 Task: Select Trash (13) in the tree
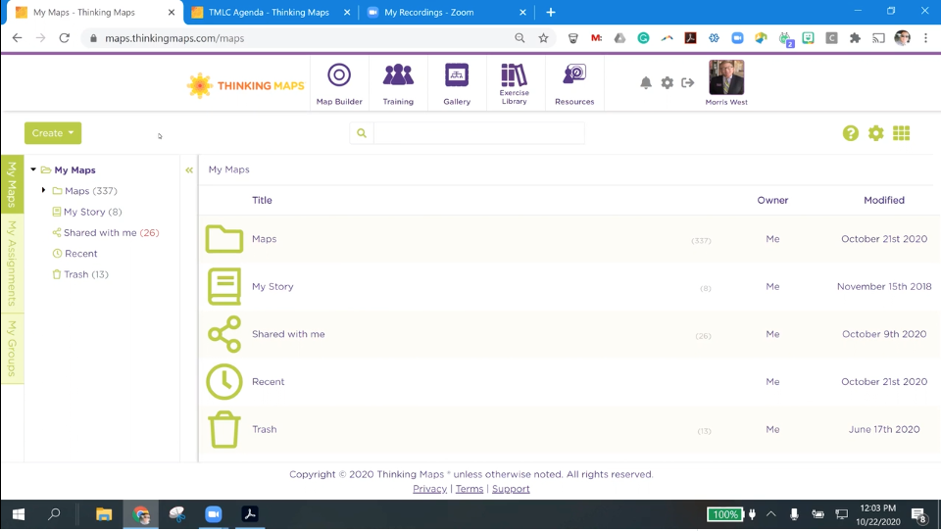click(86, 274)
